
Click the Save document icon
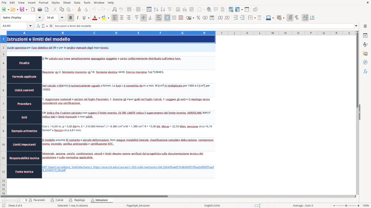pos(22,10)
